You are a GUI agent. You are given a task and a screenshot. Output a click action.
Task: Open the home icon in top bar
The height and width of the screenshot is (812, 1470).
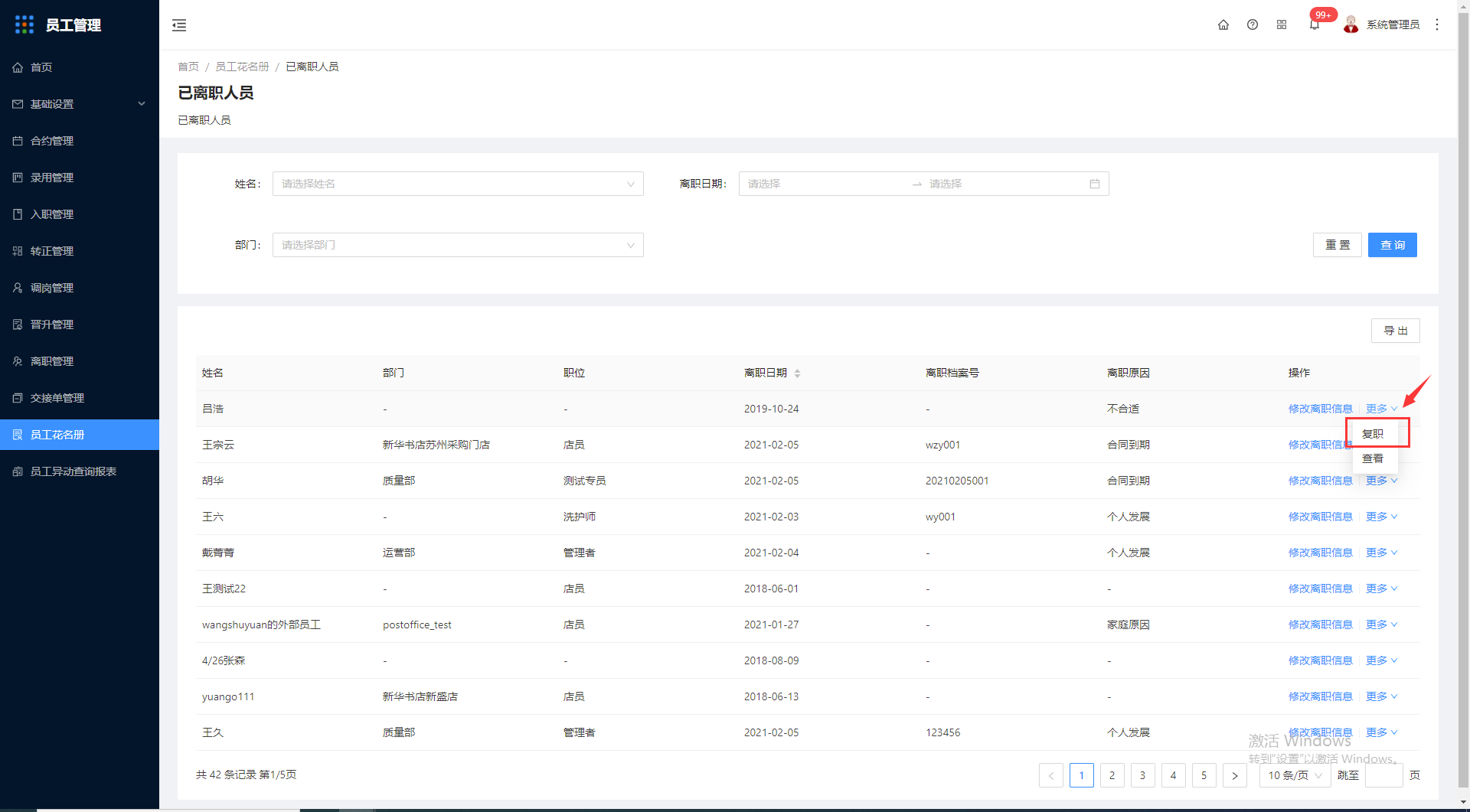[x=1223, y=24]
